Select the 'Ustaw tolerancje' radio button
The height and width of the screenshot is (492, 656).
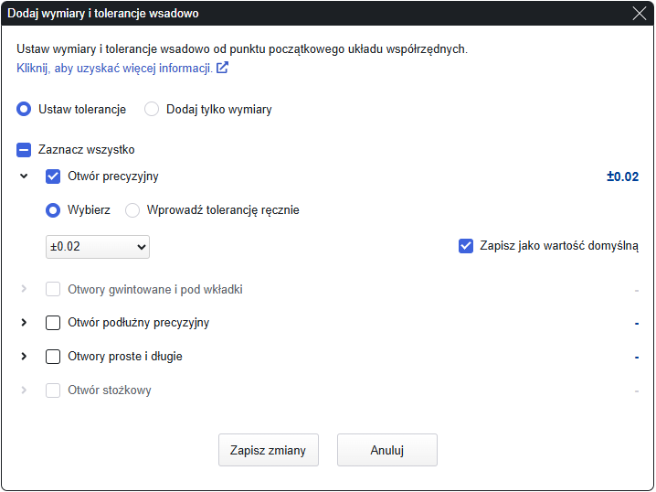click(x=24, y=109)
